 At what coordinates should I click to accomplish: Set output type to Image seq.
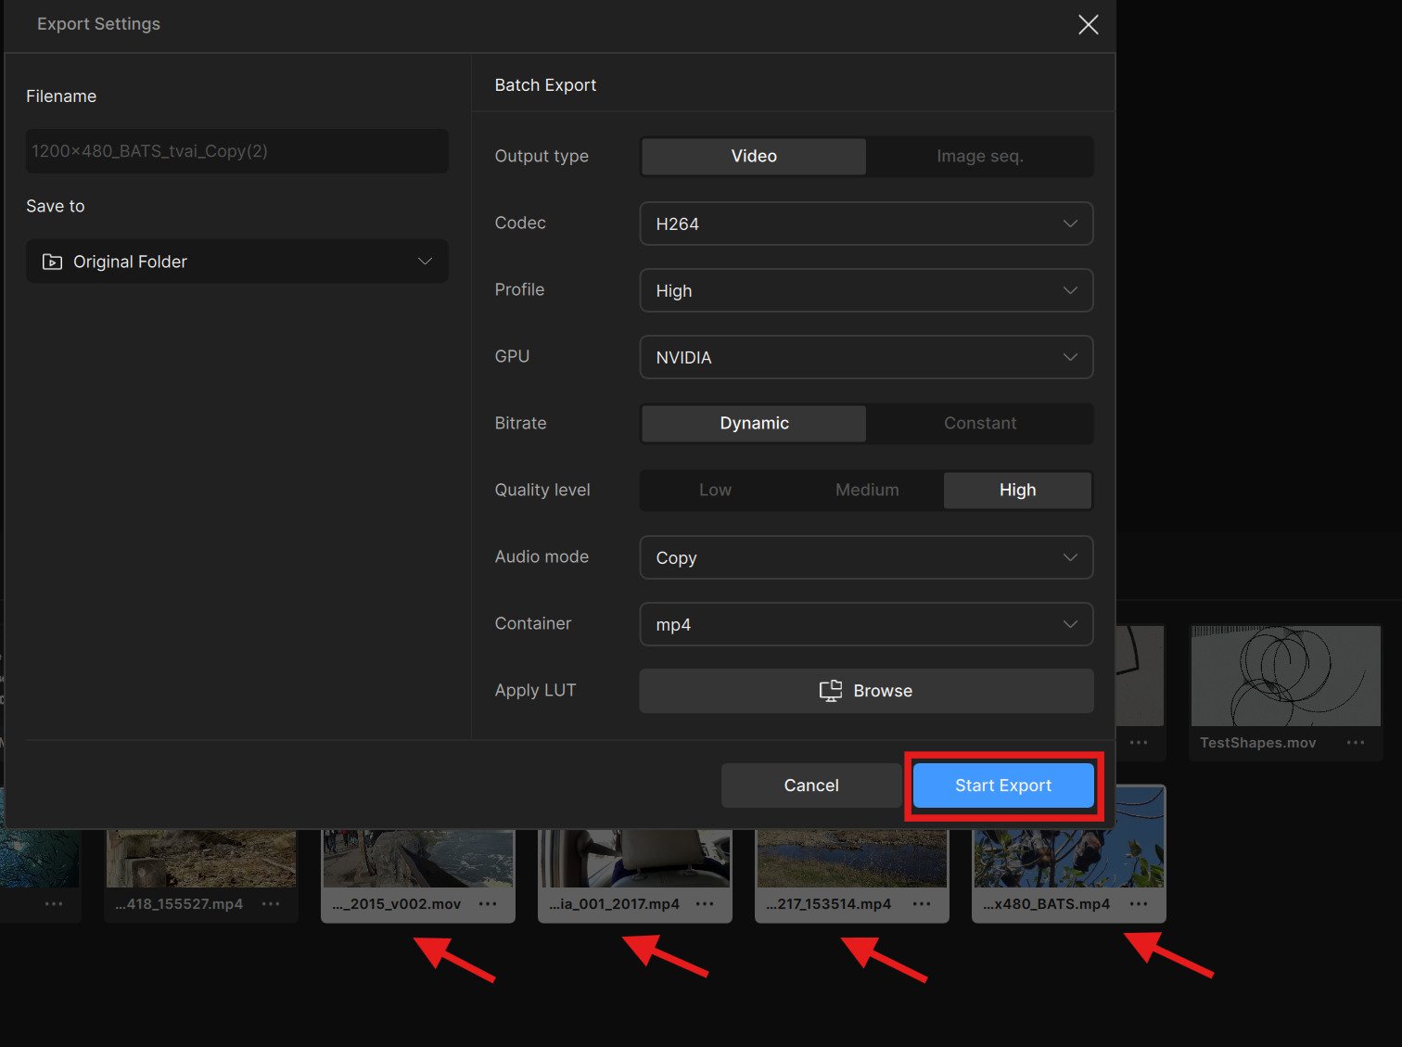[979, 157]
